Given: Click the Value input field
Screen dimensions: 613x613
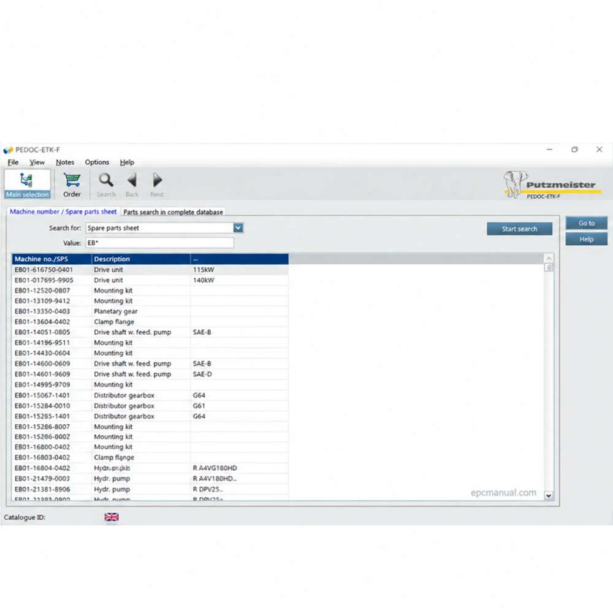Looking at the screenshot, I should (x=159, y=243).
